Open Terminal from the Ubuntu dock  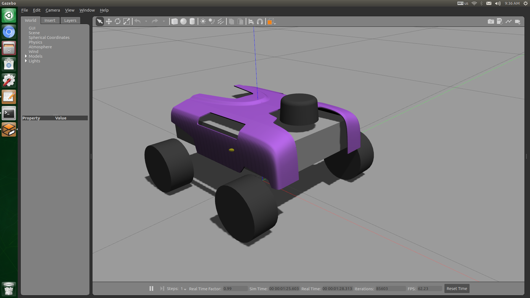(9, 113)
